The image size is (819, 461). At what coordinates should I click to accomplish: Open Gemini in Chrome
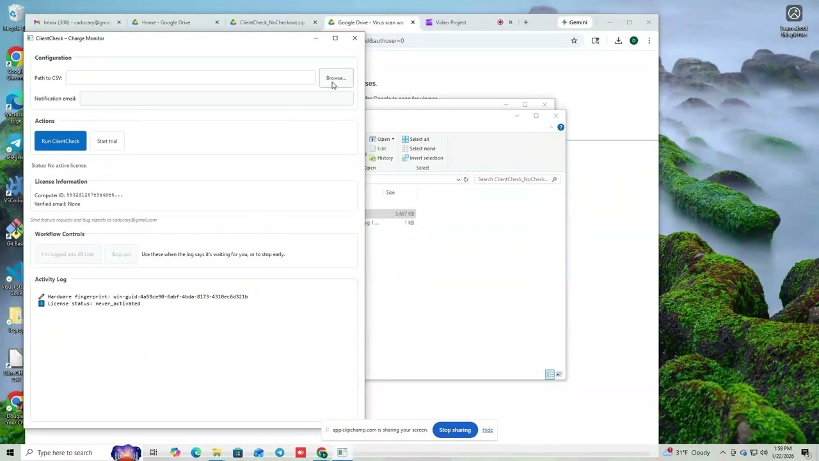pyautogui.click(x=574, y=22)
